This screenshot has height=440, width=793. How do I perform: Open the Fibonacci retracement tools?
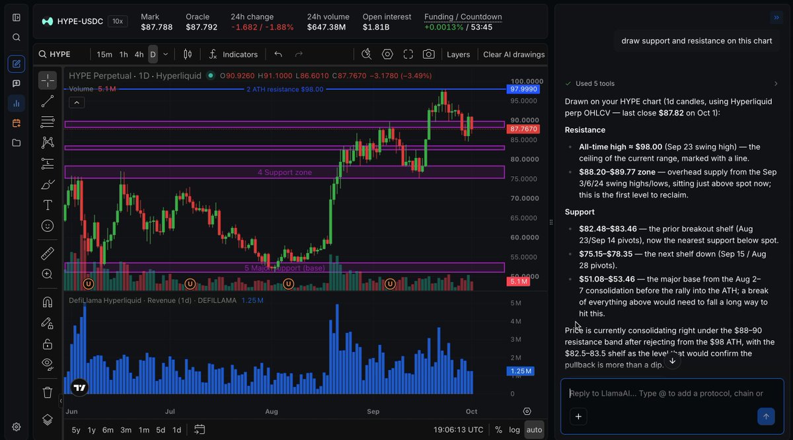tap(48, 122)
